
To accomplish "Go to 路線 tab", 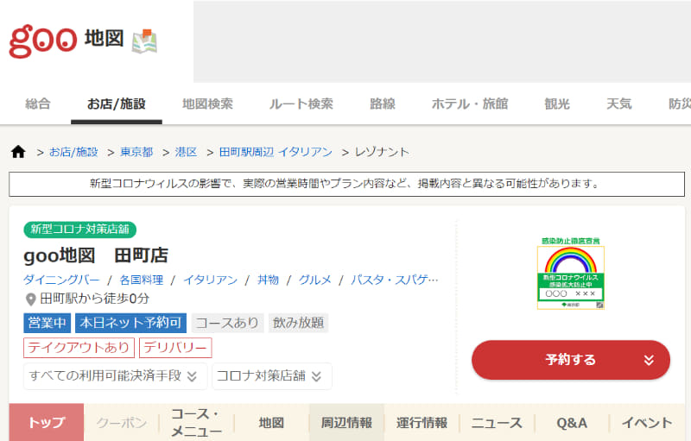I will (383, 104).
